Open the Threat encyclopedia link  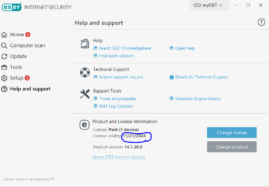pos(117,99)
